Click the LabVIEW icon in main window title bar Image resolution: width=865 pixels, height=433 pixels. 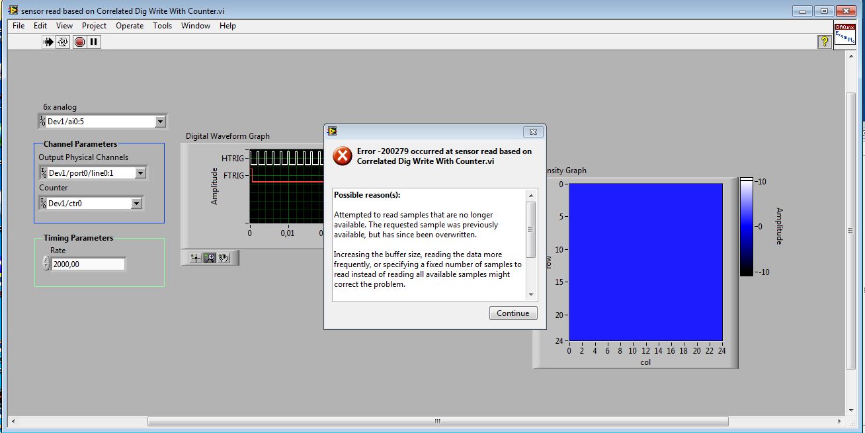coord(13,10)
